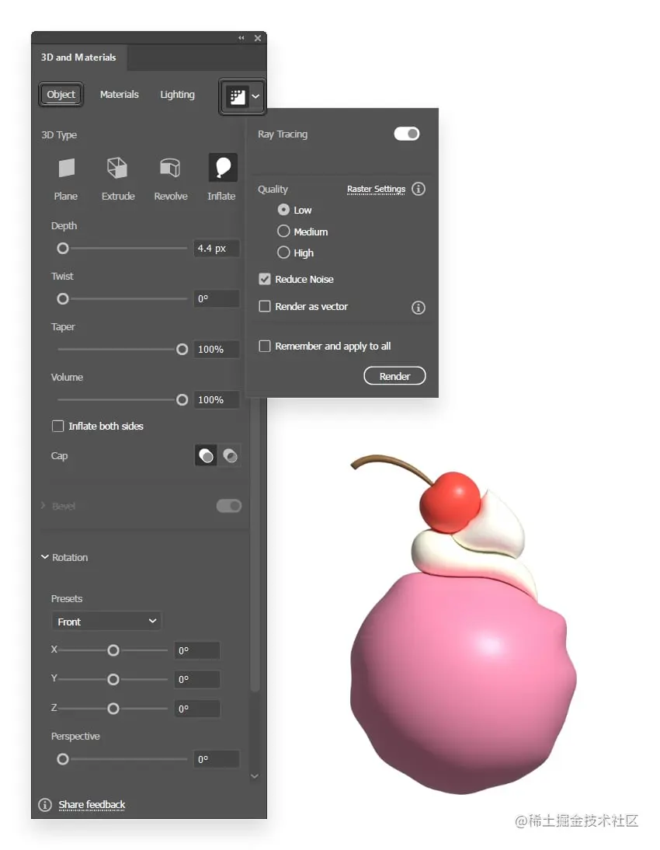Image resolution: width=660 pixels, height=850 pixels.
Task: Select the Plane 3D type
Action: 66,167
